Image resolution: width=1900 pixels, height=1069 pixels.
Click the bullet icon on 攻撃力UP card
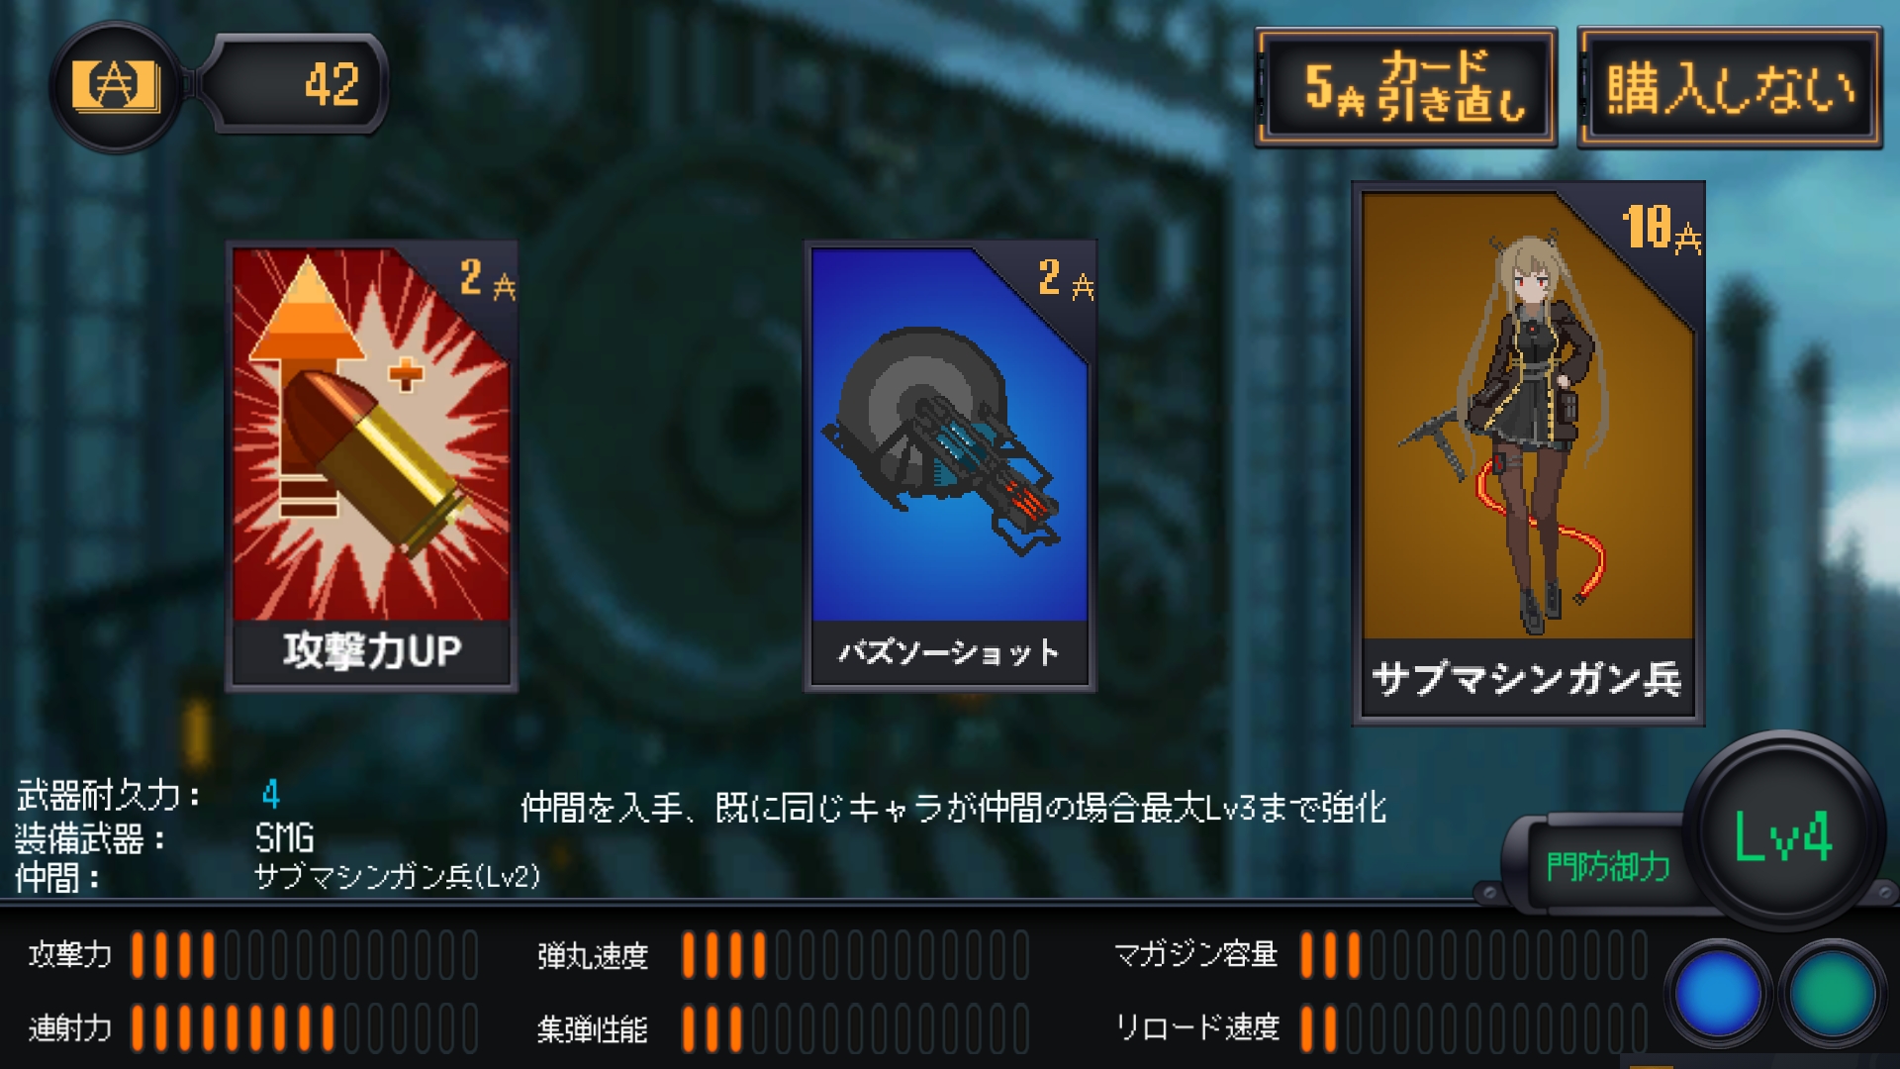tap(374, 460)
